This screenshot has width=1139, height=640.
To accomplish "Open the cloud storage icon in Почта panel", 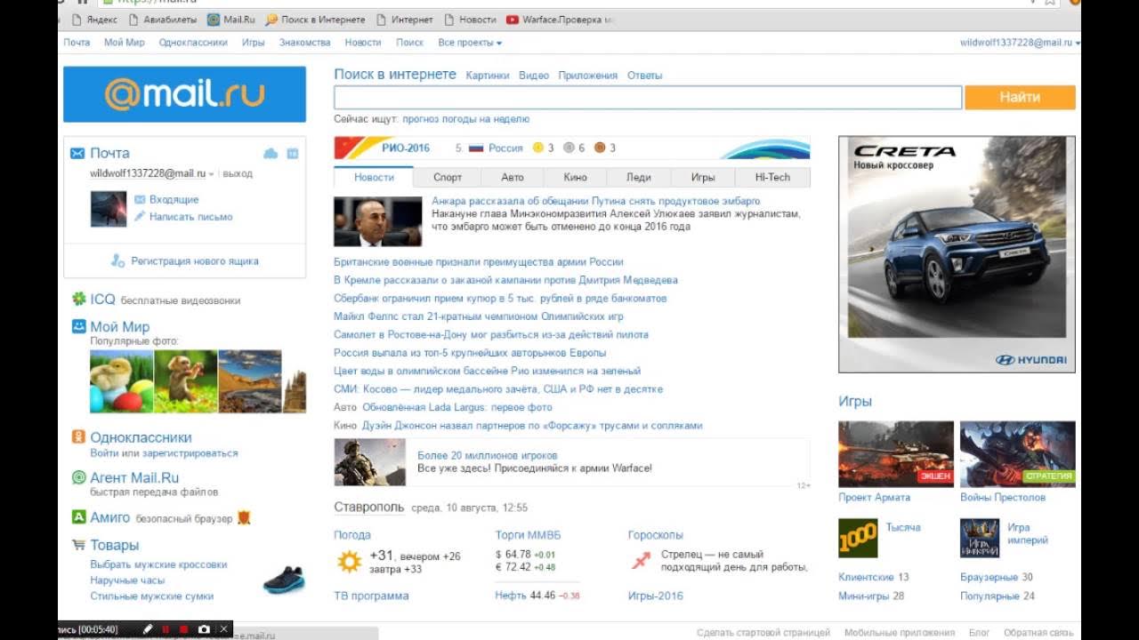I will pos(271,154).
